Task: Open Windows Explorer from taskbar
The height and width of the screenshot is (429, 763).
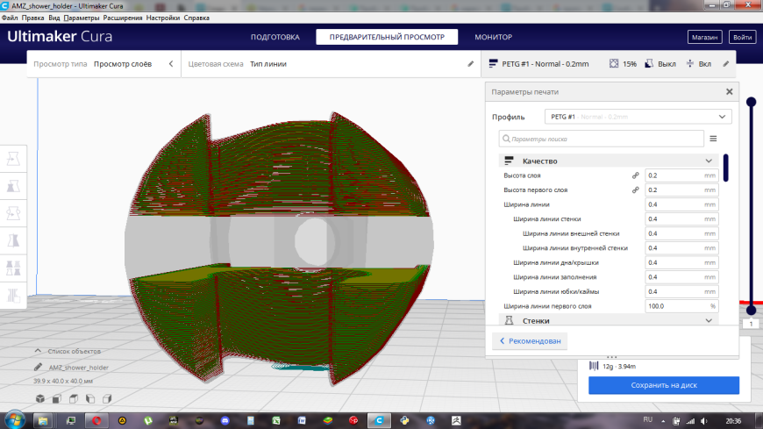Action: pos(43,420)
